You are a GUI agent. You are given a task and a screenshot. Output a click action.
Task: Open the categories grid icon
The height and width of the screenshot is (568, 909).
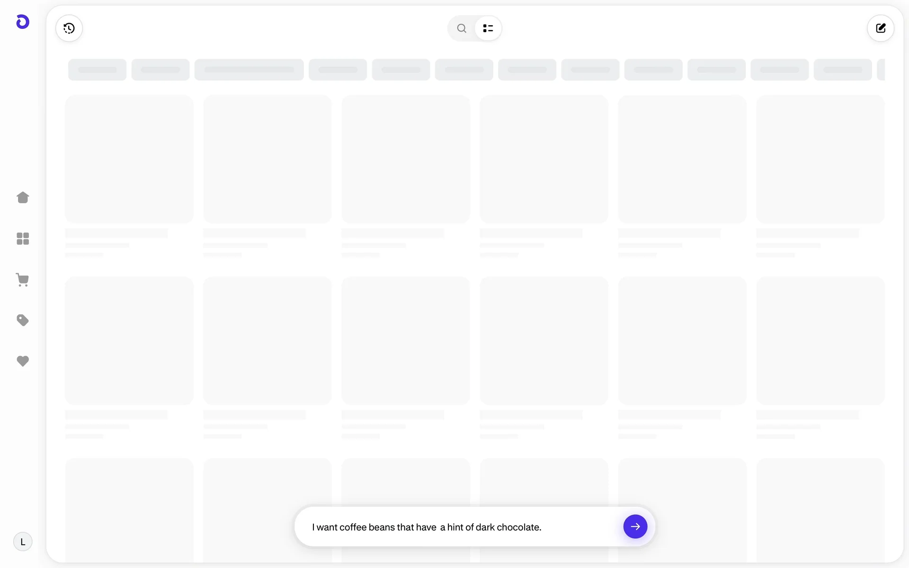(23, 239)
